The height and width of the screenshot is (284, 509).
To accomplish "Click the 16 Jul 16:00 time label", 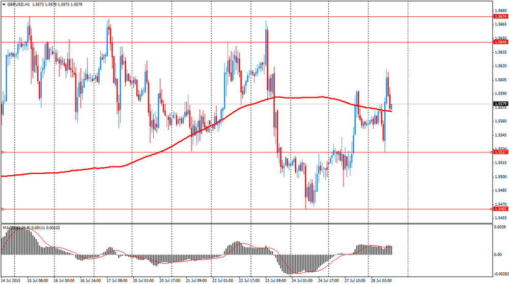I will coord(91,280).
